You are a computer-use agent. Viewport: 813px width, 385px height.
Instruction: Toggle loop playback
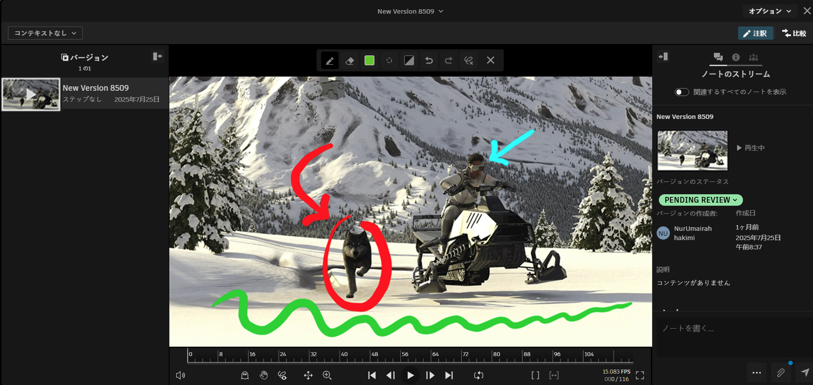point(479,375)
